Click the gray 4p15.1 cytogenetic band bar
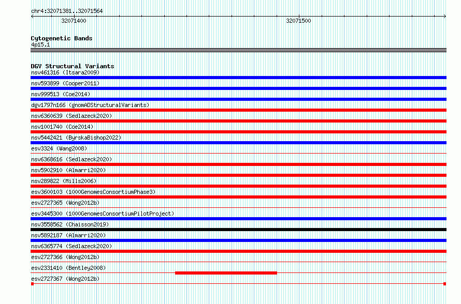Screen dimensions: 461x304 238,50
